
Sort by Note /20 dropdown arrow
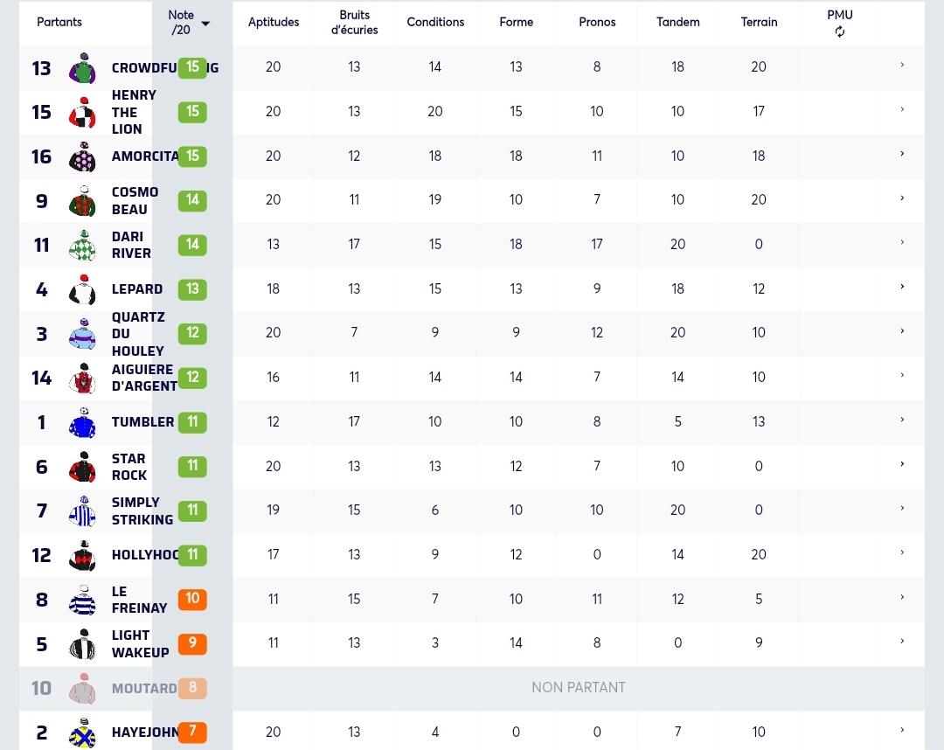pos(205,24)
